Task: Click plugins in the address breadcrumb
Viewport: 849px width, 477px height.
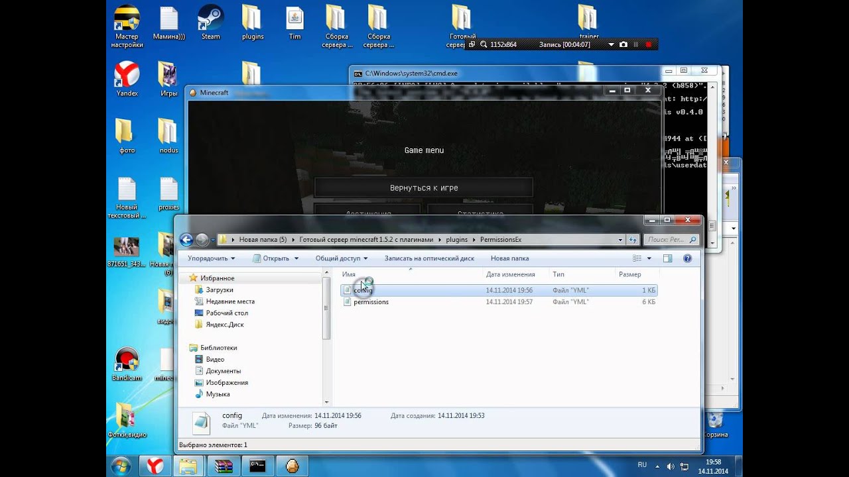Action: tap(457, 240)
